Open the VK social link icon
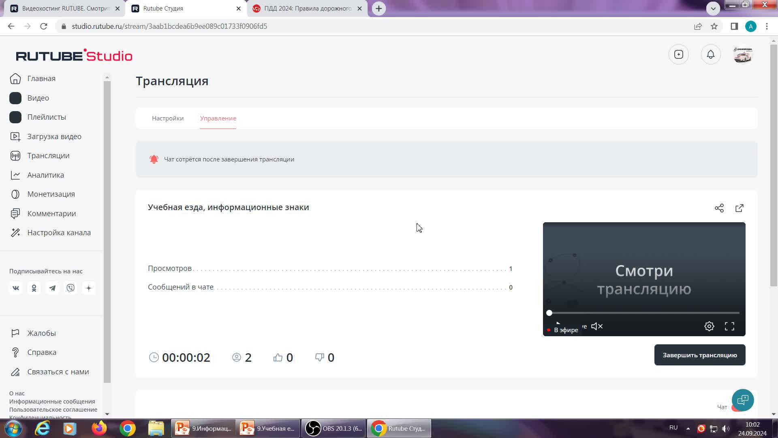This screenshot has width=778, height=438. [x=16, y=288]
